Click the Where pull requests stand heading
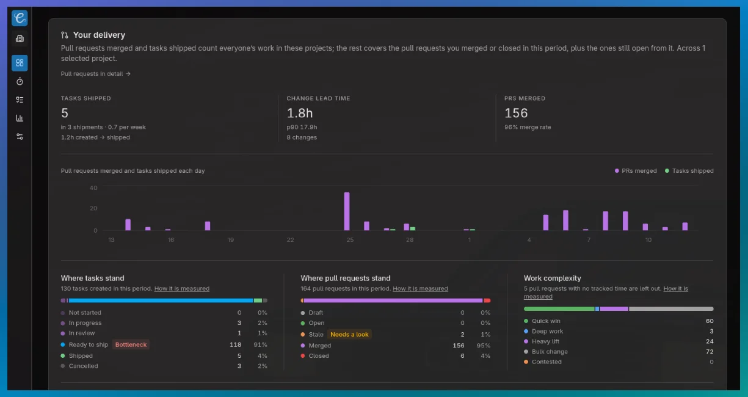Image resolution: width=748 pixels, height=397 pixels. tap(346, 279)
